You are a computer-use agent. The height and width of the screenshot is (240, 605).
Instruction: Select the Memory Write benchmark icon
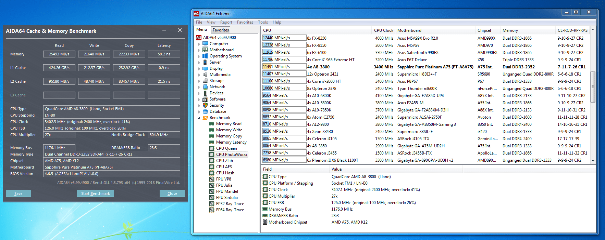[x=212, y=130]
